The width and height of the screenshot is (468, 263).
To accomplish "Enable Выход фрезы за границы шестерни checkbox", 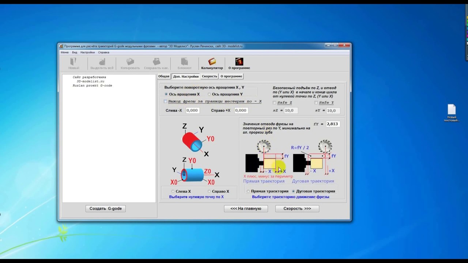I will point(166,101).
